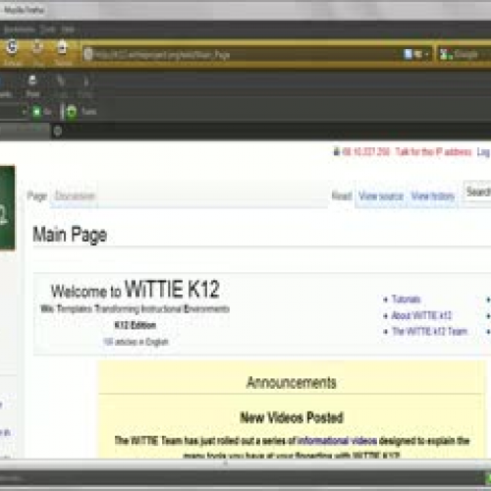Click the Log in link
This screenshot has width=491, height=491.
tap(483, 151)
